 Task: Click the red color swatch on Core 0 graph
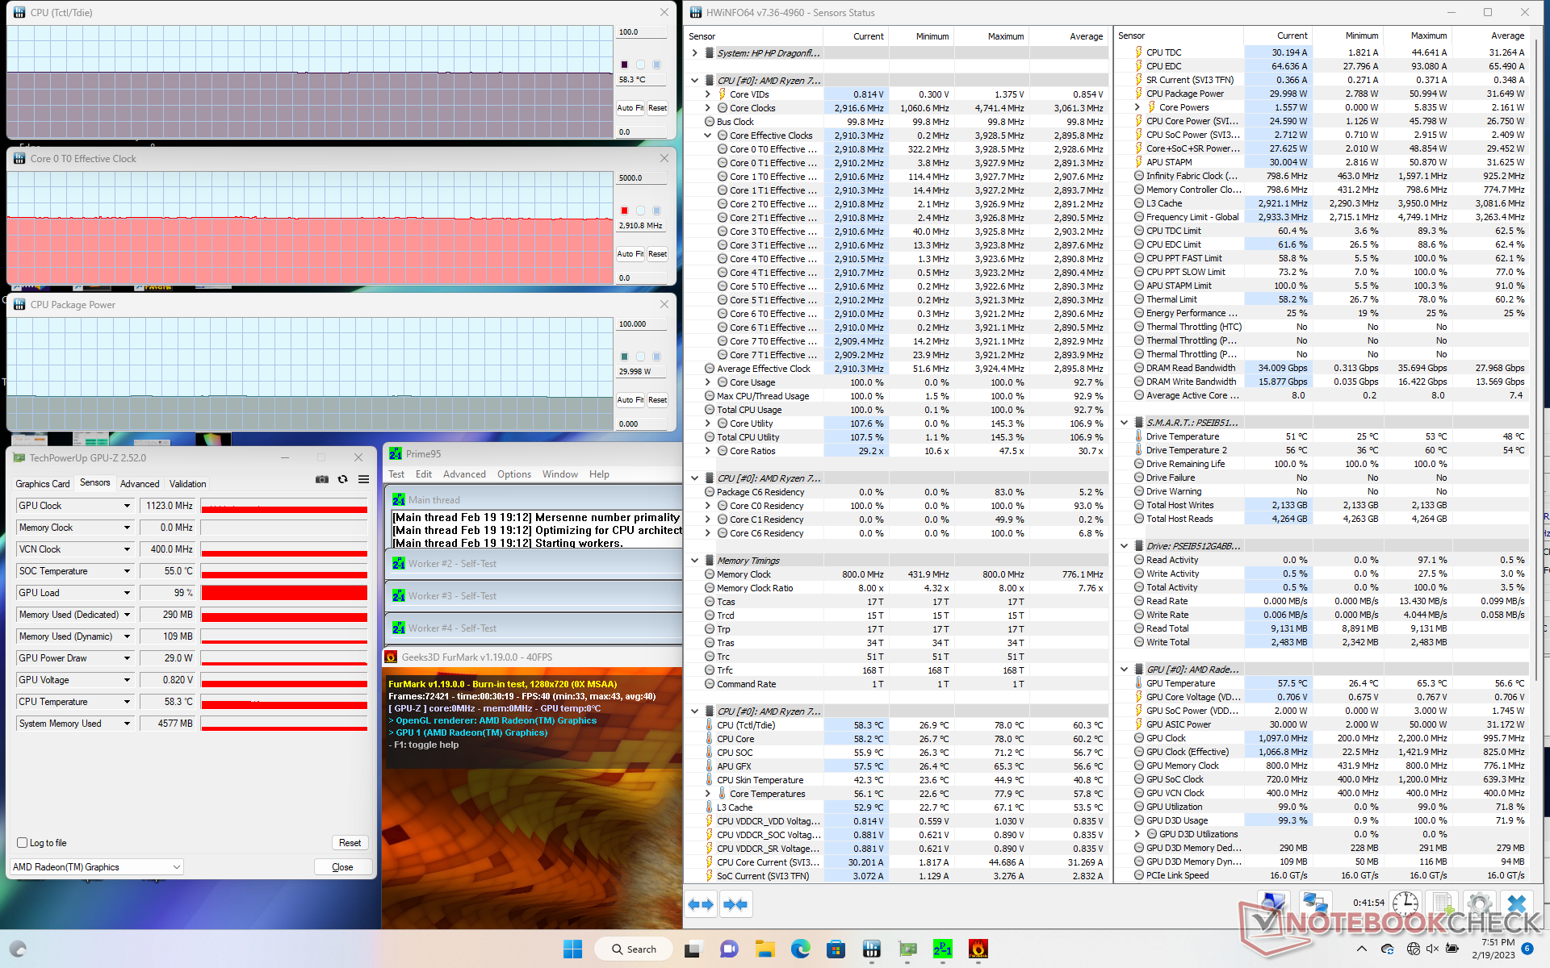point(624,211)
